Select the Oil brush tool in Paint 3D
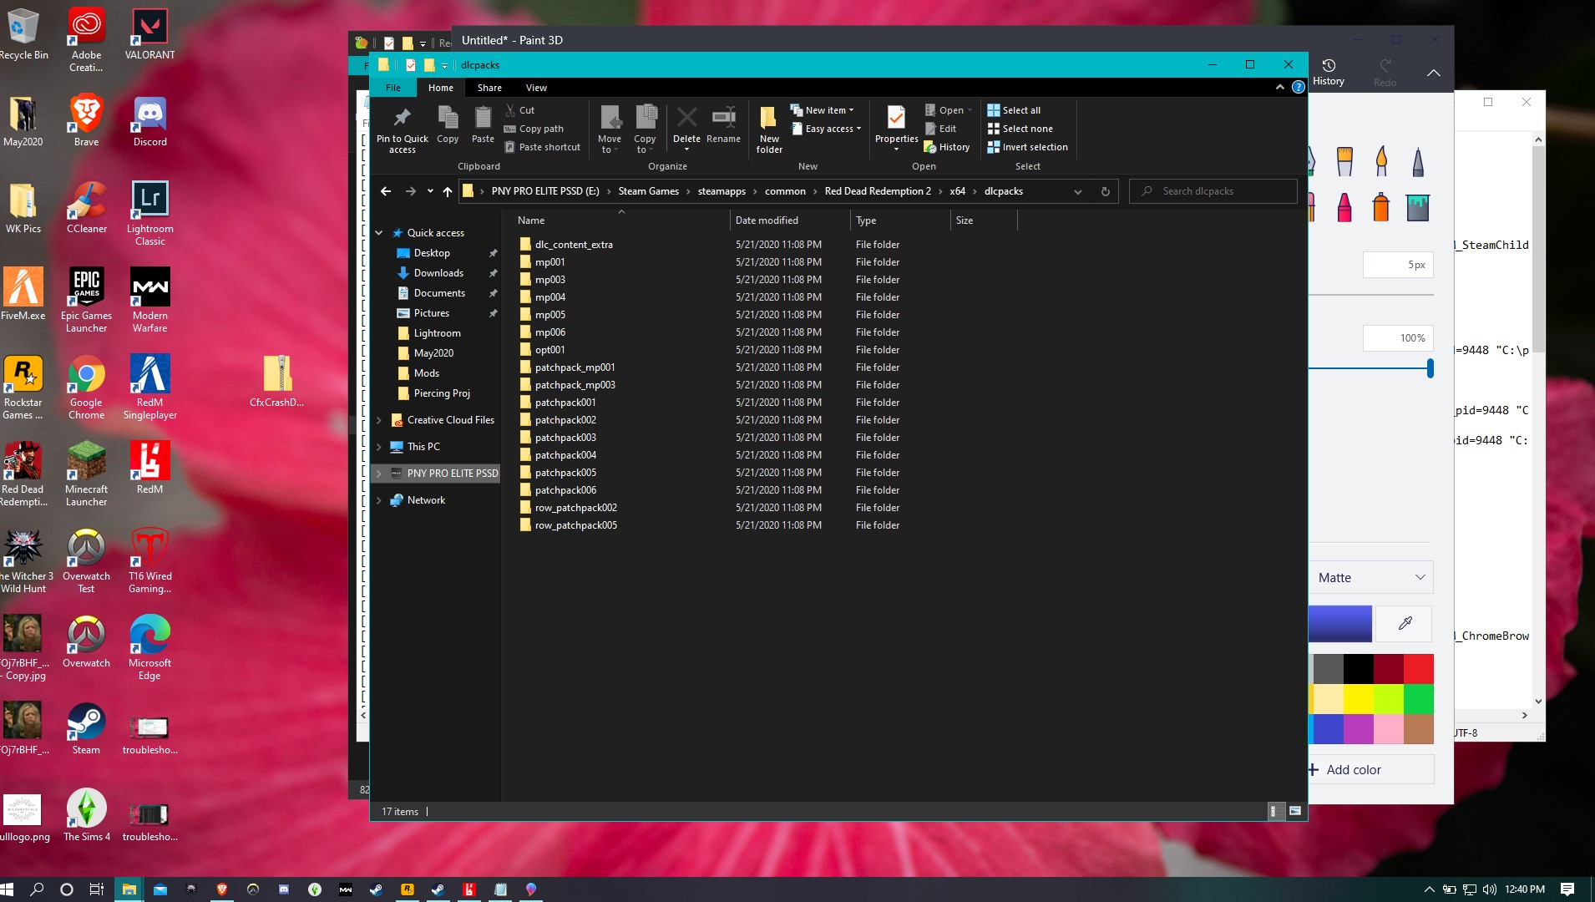The width and height of the screenshot is (1595, 902). click(1381, 160)
